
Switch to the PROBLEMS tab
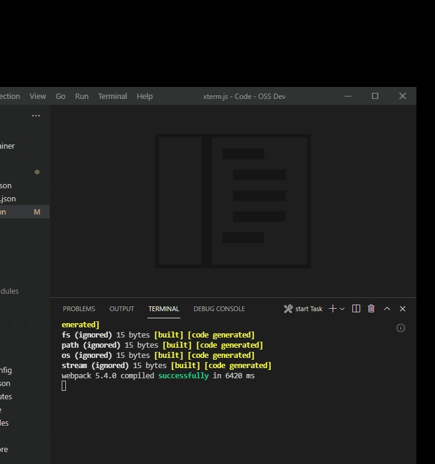click(x=79, y=309)
